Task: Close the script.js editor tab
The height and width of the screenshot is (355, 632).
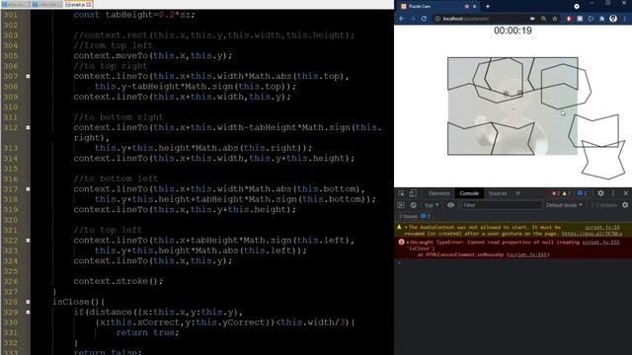Action: [89, 5]
